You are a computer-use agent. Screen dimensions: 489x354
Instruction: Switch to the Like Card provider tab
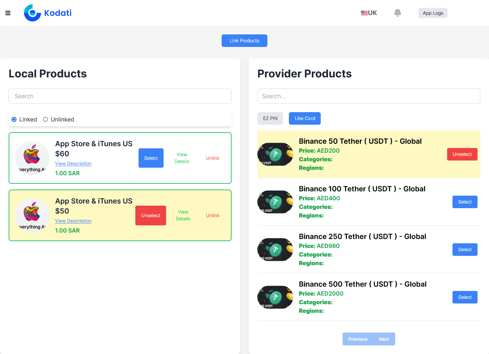tap(305, 118)
